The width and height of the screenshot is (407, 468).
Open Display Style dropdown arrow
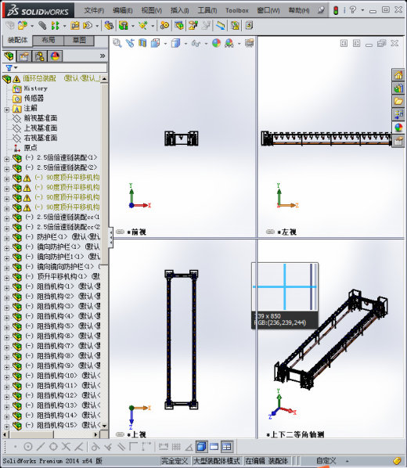[185, 44]
